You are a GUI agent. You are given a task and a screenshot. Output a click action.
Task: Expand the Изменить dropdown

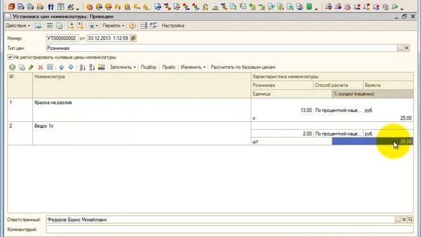point(193,67)
